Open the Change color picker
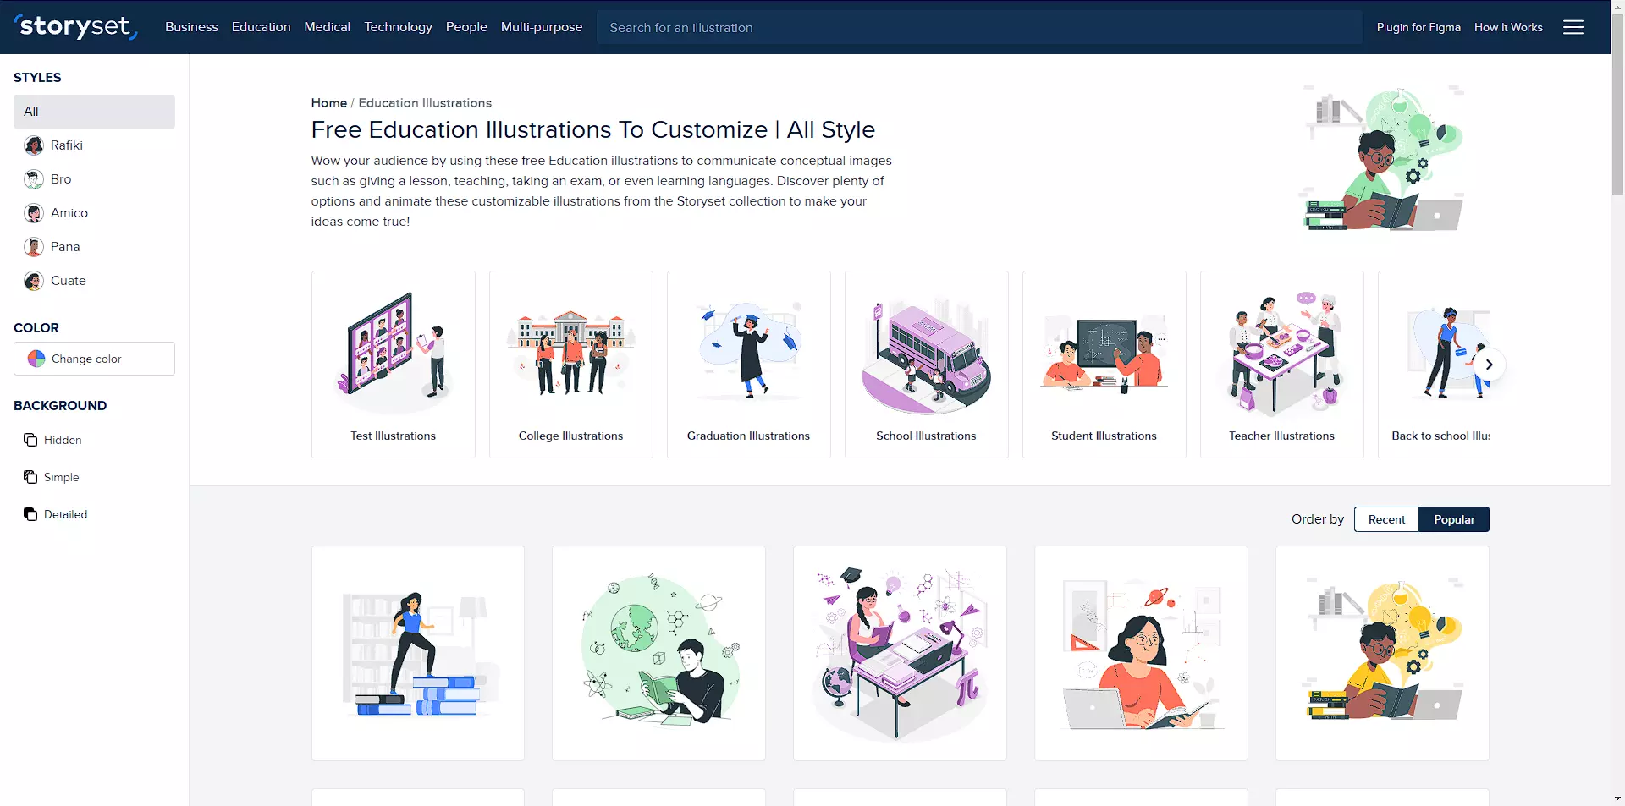The image size is (1625, 806). point(94,359)
